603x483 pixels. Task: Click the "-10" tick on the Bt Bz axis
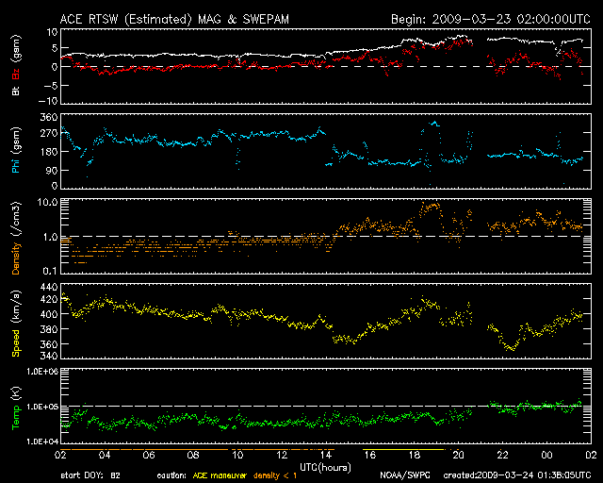48,101
